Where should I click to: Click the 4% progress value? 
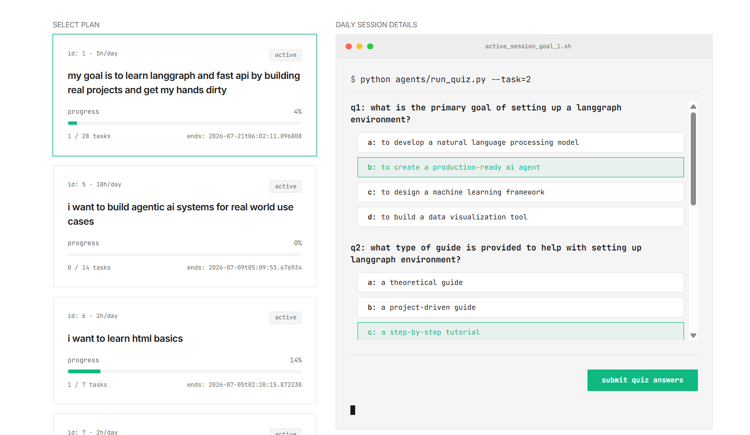coord(298,111)
